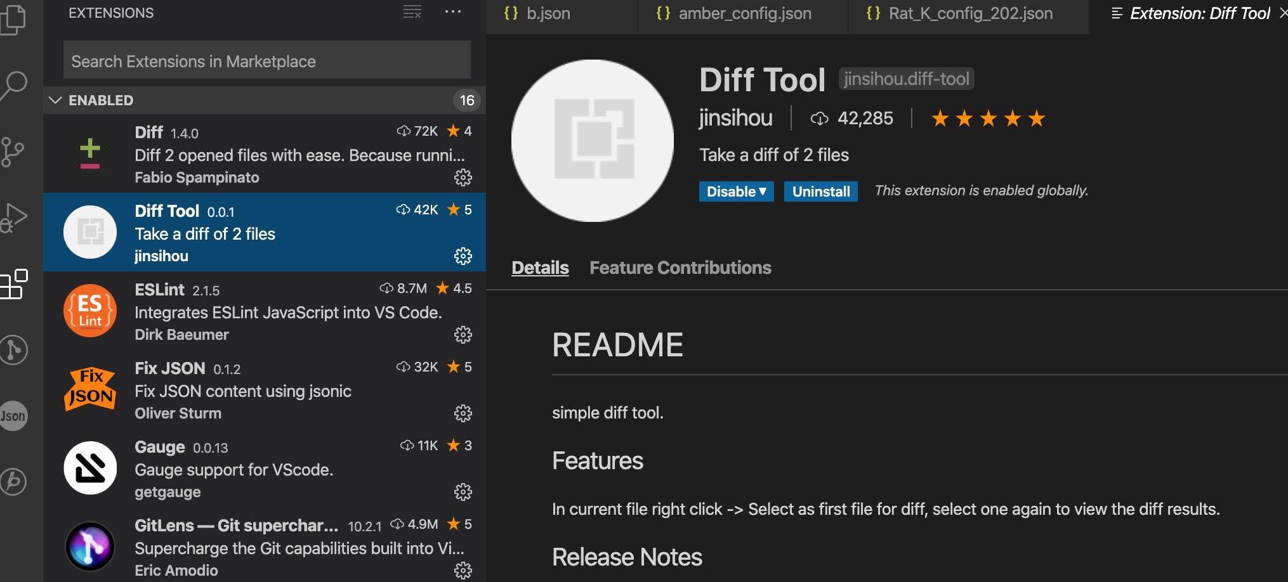
Task: Click the 'Oliver Sturm' author name
Action: (178, 413)
